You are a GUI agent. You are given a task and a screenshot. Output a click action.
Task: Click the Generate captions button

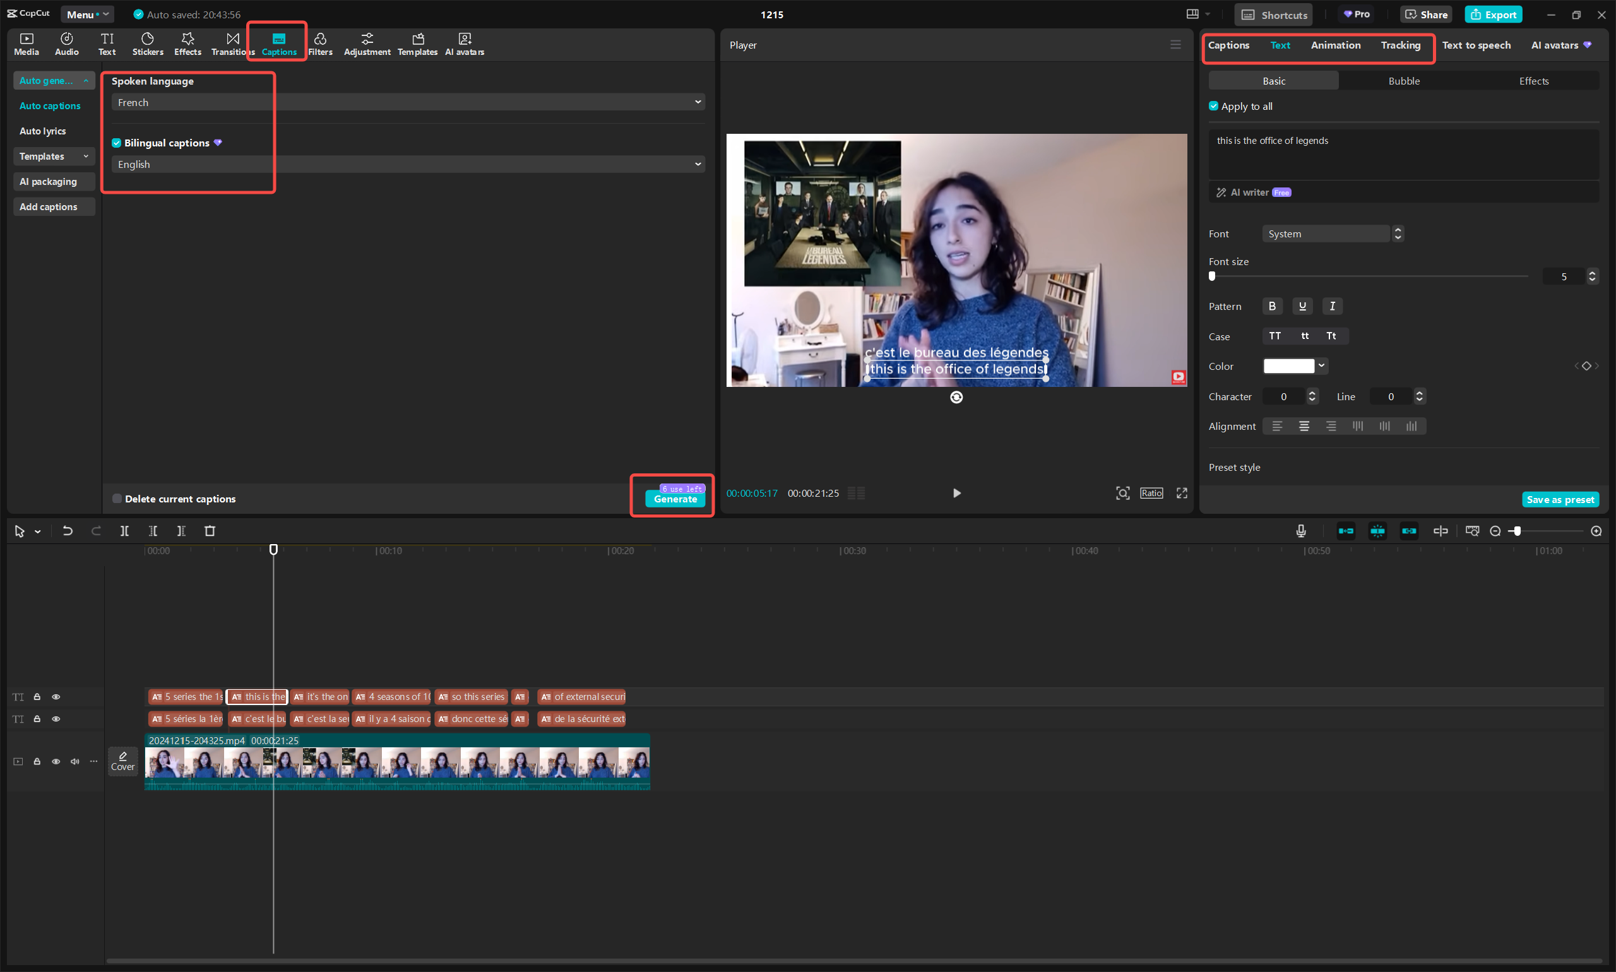(675, 499)
